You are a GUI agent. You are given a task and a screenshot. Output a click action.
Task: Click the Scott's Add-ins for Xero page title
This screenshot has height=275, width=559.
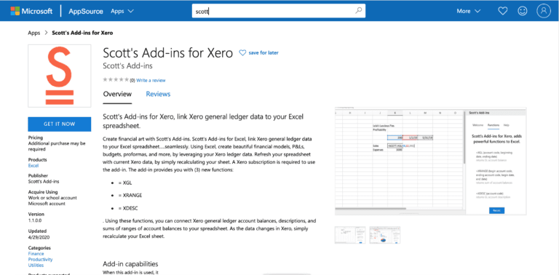coord(167,52)
